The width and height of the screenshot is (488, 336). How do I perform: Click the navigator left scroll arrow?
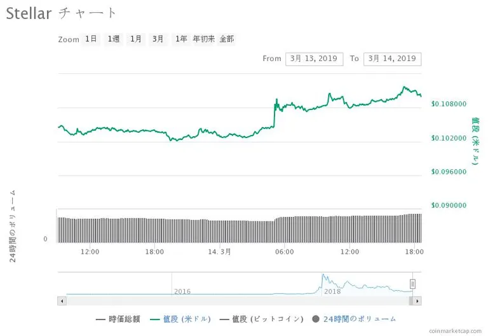click(x=62, y=301)
